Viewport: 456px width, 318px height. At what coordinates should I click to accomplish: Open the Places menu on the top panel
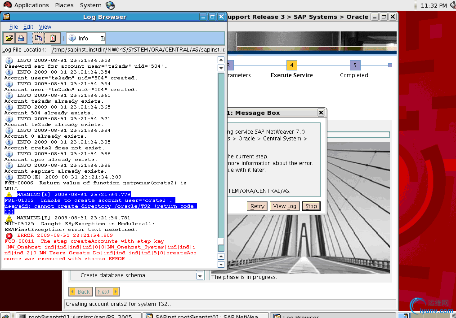point(64,5)
